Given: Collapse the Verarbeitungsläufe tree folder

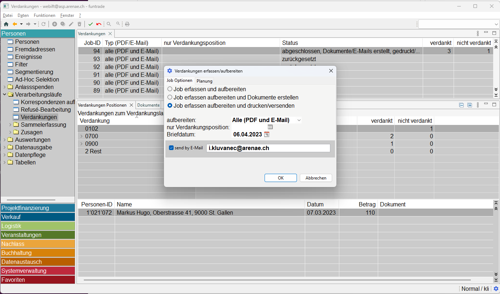Looking at the screenshot, I should pyautogui.click(x=4, y=95).
